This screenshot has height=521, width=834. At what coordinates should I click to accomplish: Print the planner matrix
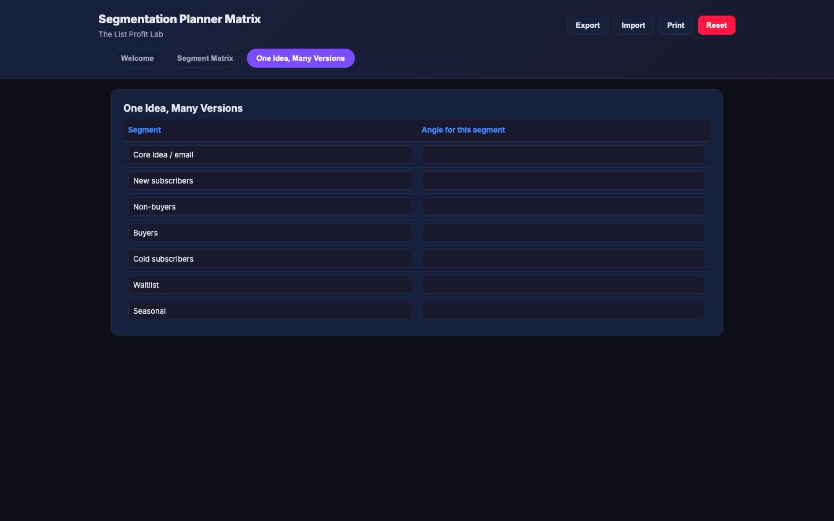click(675, 25)
